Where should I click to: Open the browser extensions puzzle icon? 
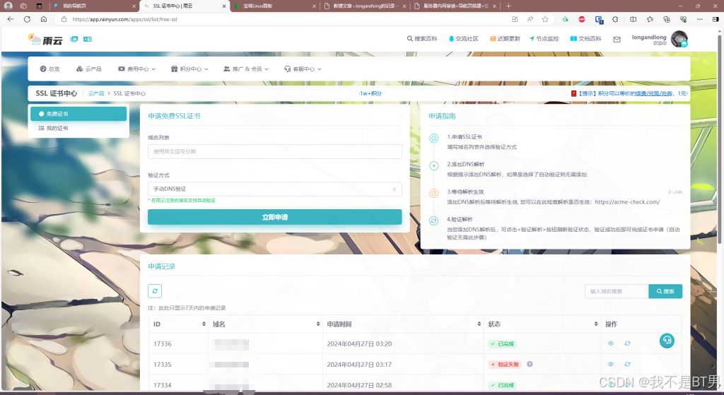pyautogui.click(x=615, y=19)
